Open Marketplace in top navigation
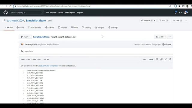This screenshot has width=192, height=108. tap(70, 13)
